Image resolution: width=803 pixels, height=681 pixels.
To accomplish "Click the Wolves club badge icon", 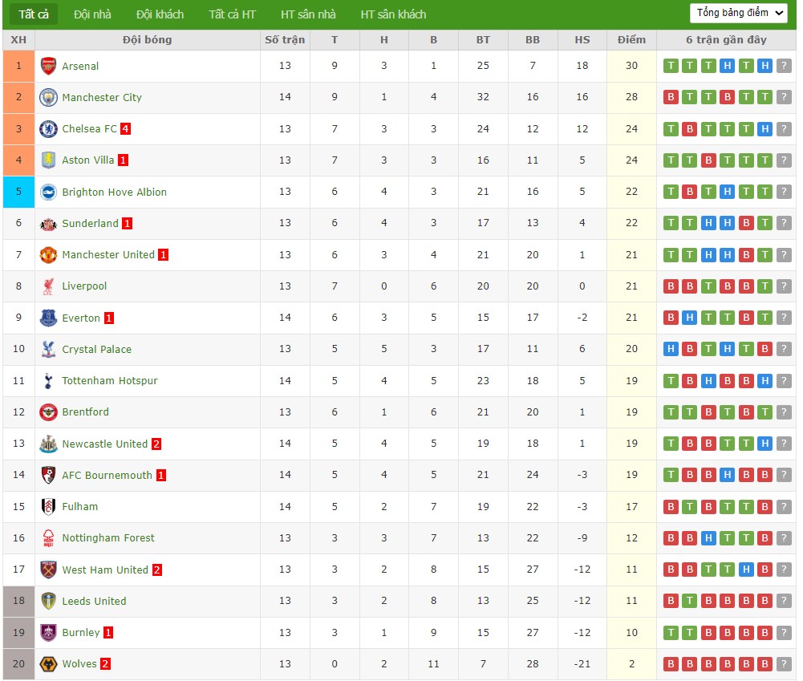I will pos(48,664).
